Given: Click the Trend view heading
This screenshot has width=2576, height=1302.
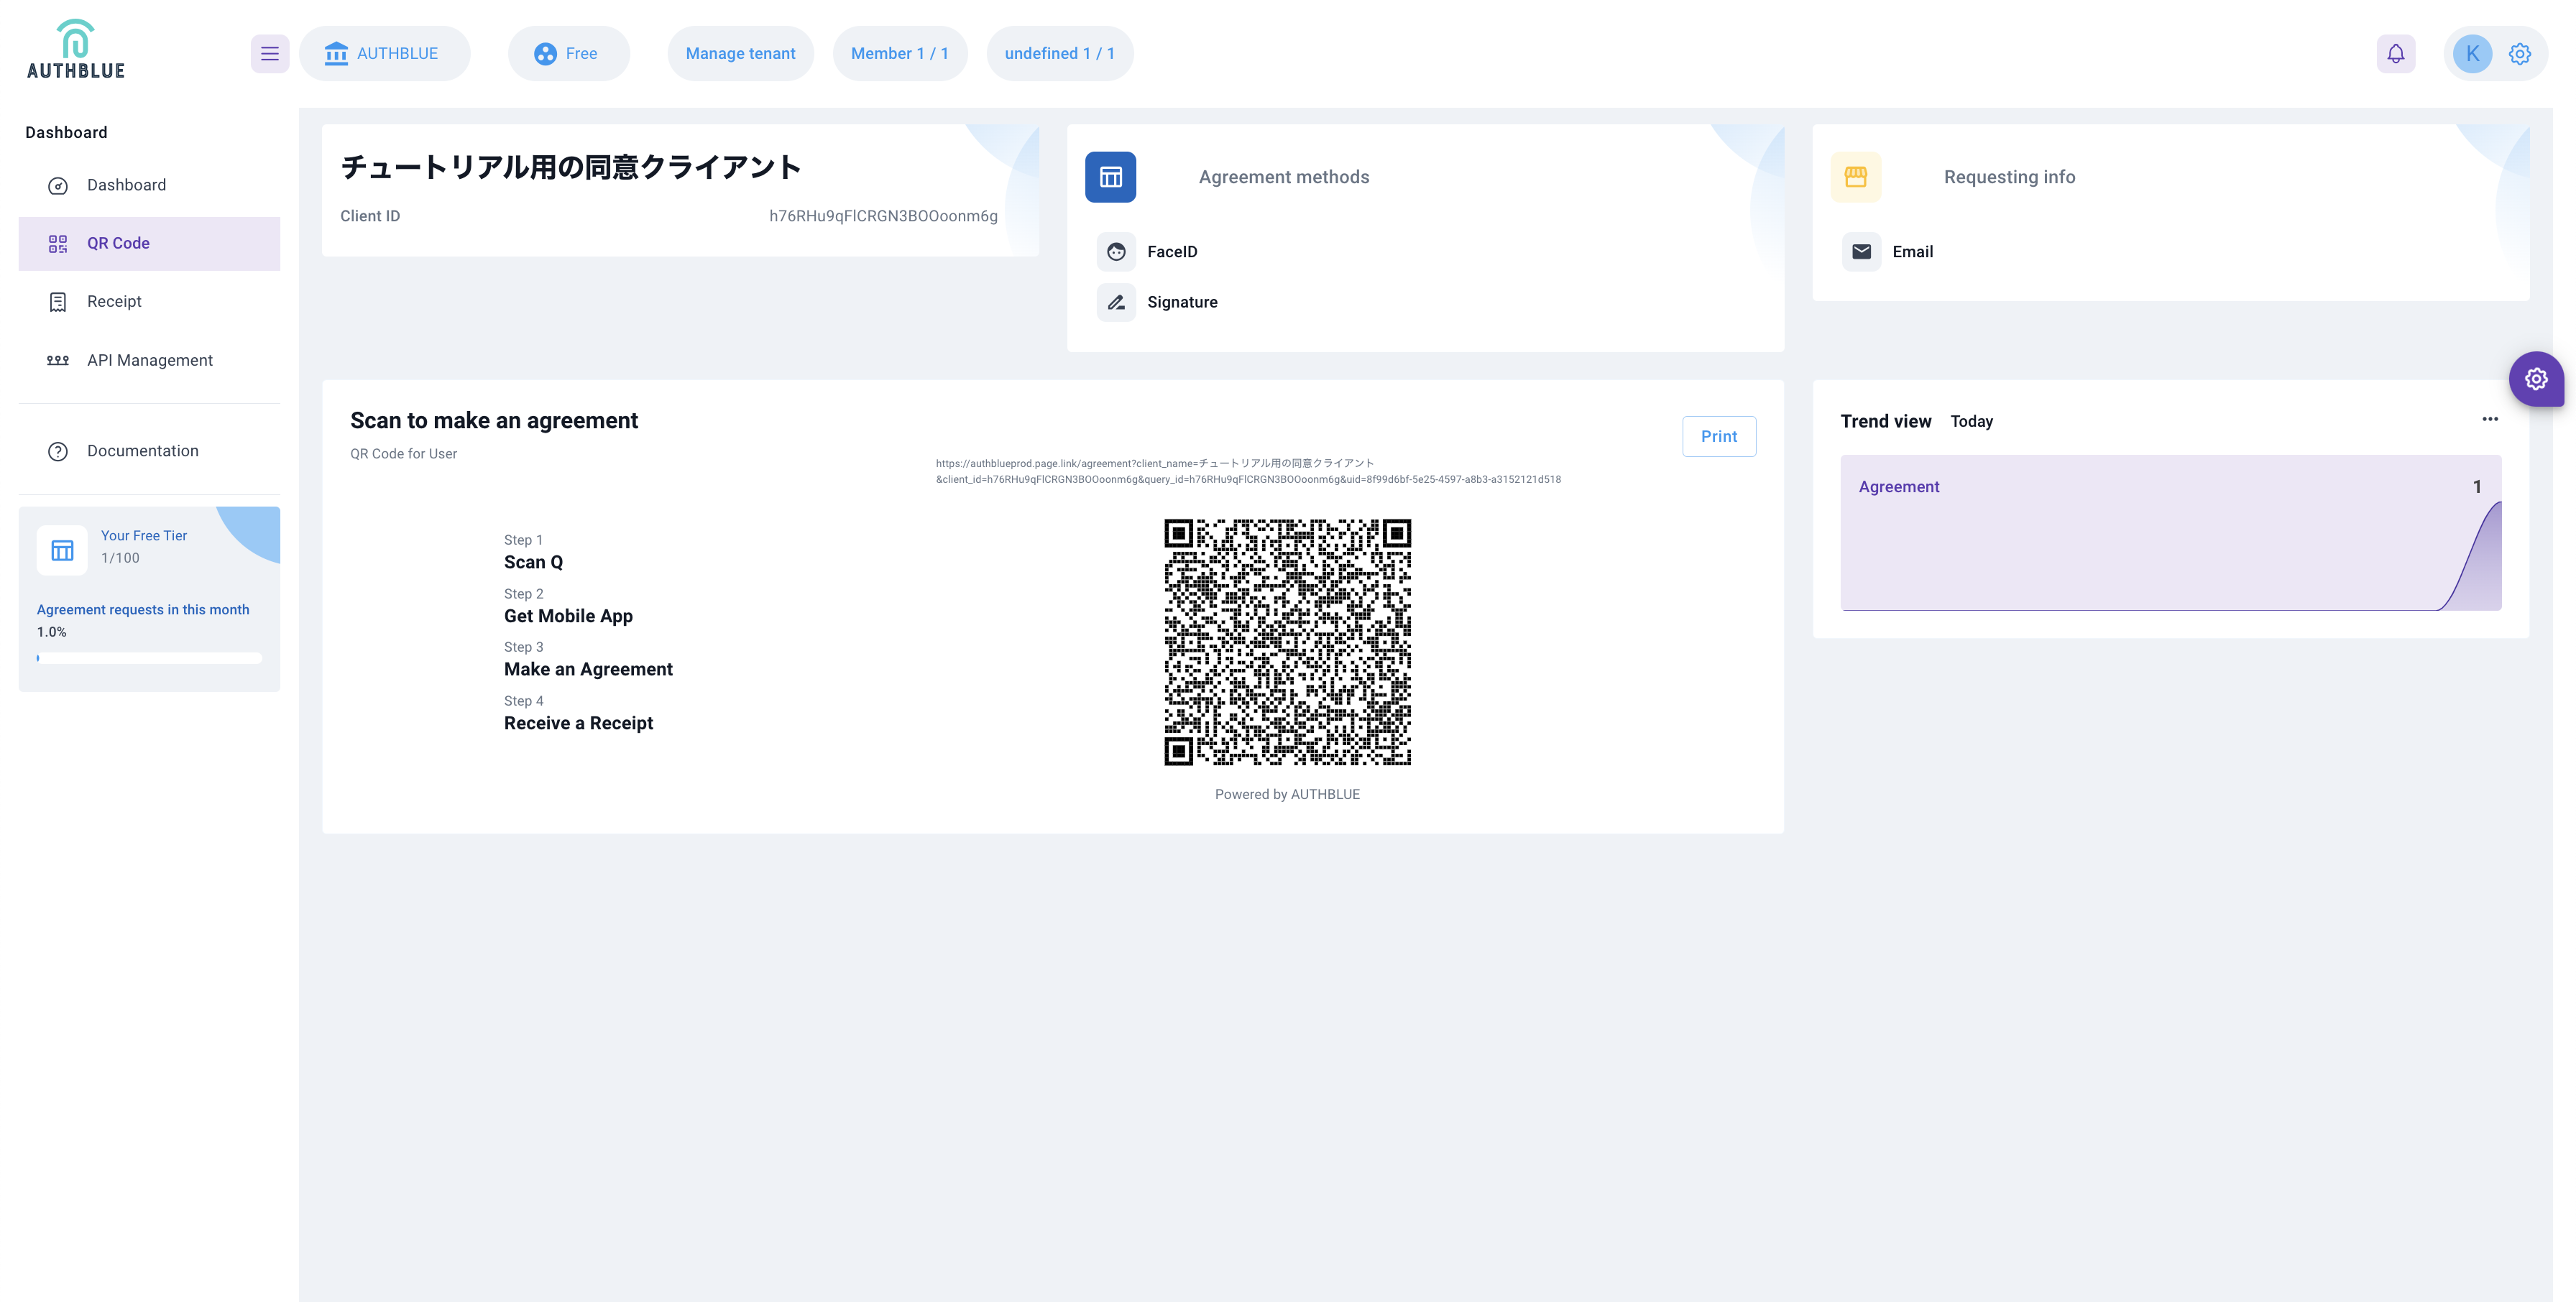Looking at the screenshot, I should (1885, 422).
